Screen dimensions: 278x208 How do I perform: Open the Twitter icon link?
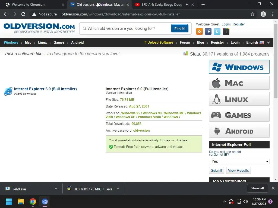point(217,31)
